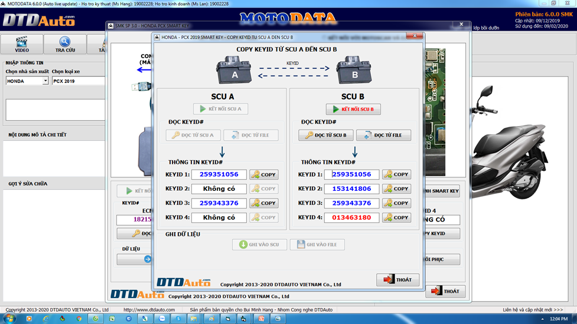
Task: Click SCU A KEYID 2 field Không có
Action: click(219, 189)
